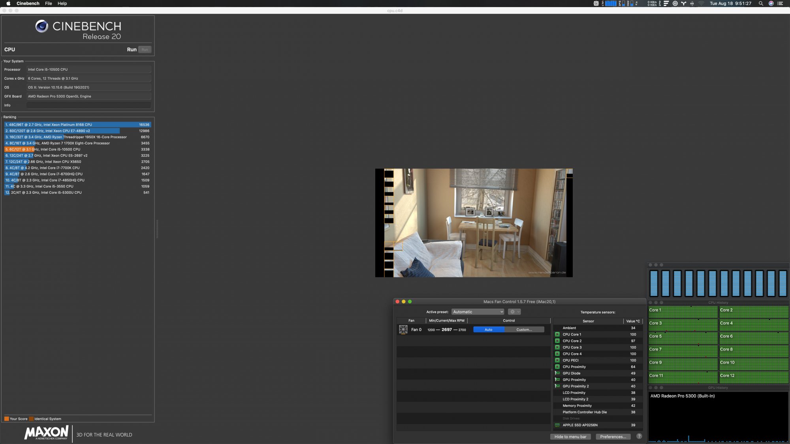790x444 pixels.
Task: Click the CPU Core 4 chip icon
Action: pos(557,354)
